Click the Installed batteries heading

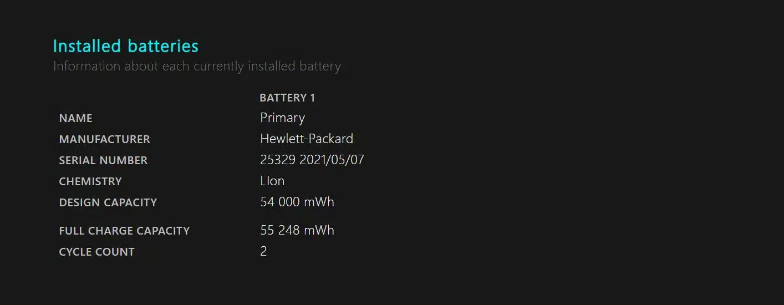coord(125,46)
